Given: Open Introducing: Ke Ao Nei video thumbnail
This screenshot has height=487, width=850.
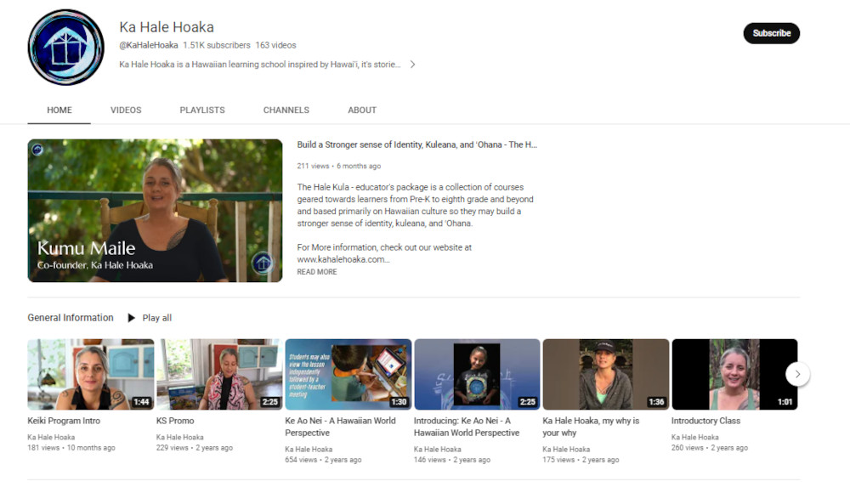Looking at the screenshot, I should 477,374.
